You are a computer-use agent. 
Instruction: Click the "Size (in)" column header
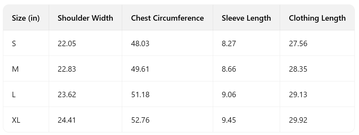26,18
